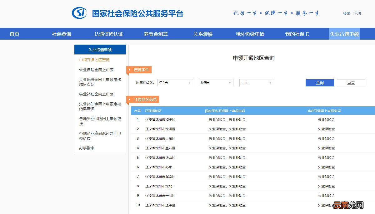Open 失业补助金网上申领审核结果查询 sidebar link
375x214 pixels.
[100, 106]
